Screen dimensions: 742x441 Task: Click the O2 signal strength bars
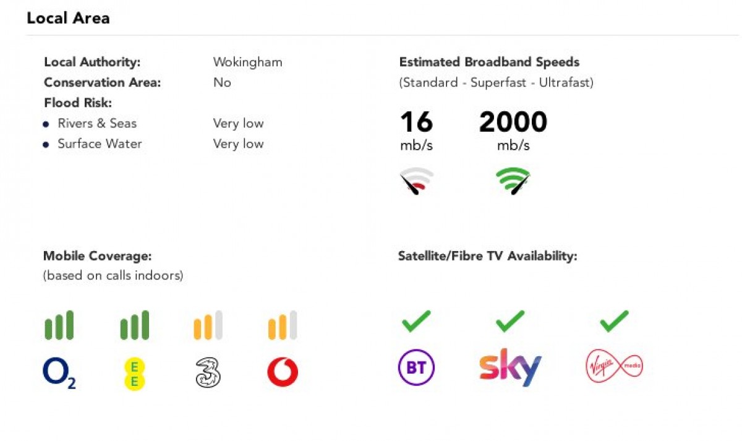tap(59, 325)
